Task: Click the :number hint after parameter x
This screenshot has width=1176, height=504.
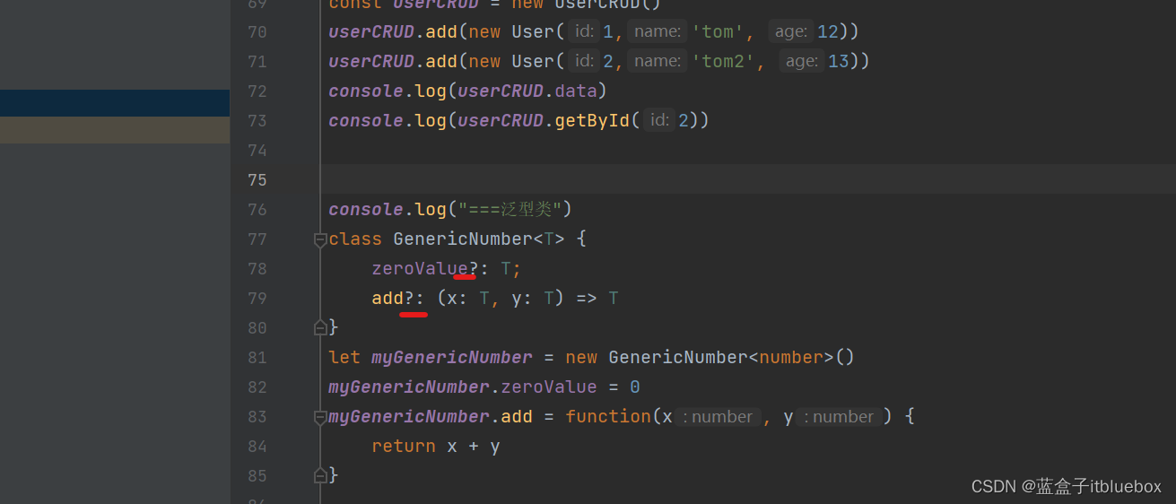Action: click(x=718, y=417)
